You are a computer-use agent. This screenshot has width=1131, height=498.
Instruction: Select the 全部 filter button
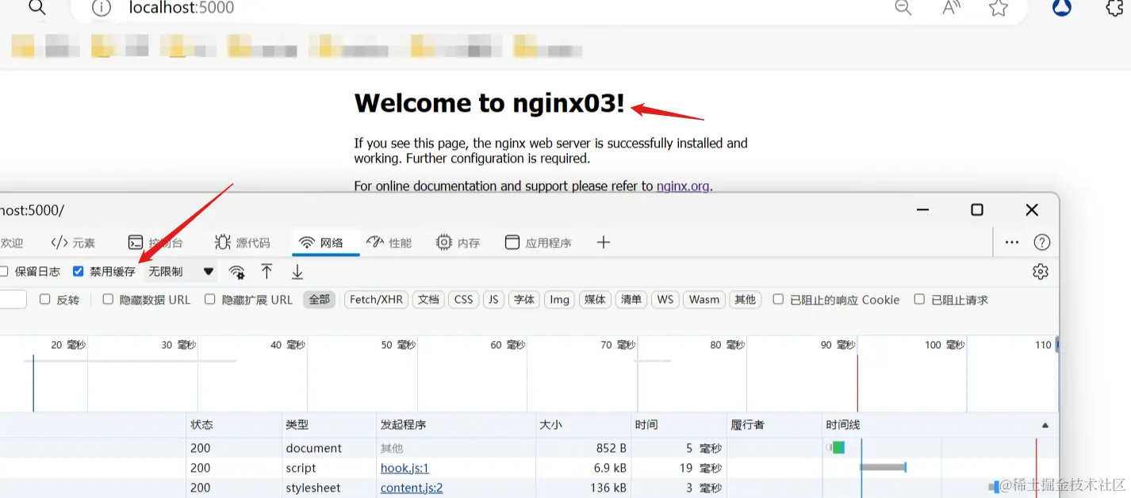click(320, 300)
